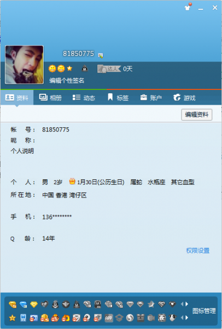Open the shirt-shaped skin change icon
Image resolution: width=222 pixels, height=329 pixels.
click(188, 7)
